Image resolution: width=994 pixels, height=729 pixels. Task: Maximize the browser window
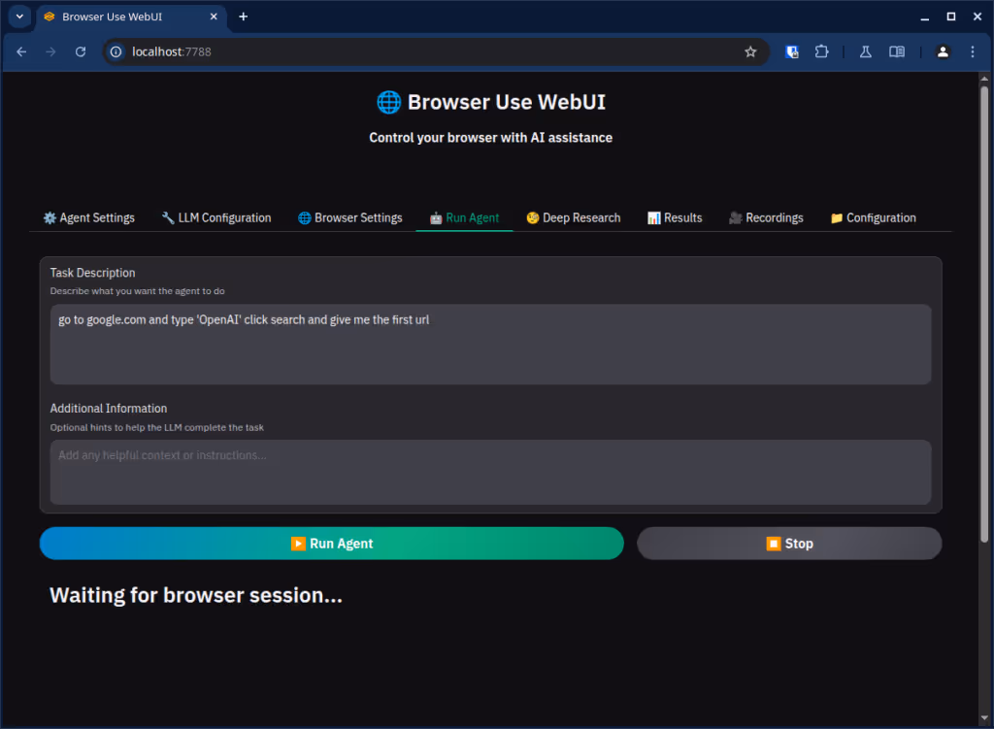pos(951,17)
